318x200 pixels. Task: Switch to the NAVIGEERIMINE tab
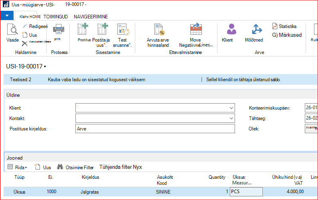(x=91, y=17)
